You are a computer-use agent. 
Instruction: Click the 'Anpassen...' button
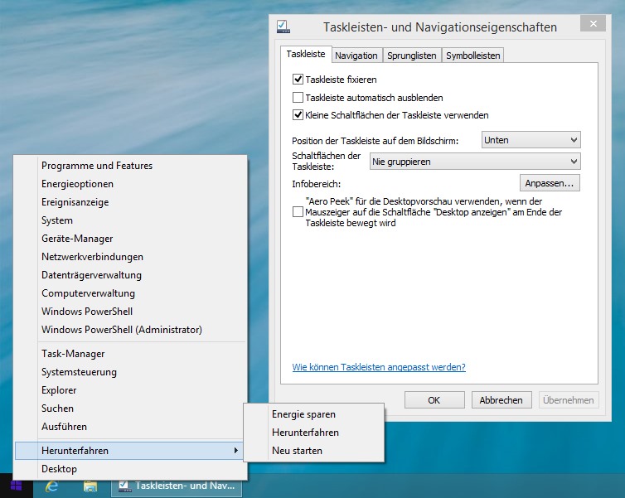pyautogui.click(x=550, y=183)
